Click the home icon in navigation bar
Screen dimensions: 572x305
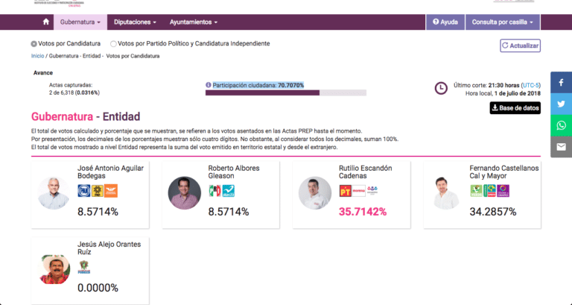[x=46, y=22]
